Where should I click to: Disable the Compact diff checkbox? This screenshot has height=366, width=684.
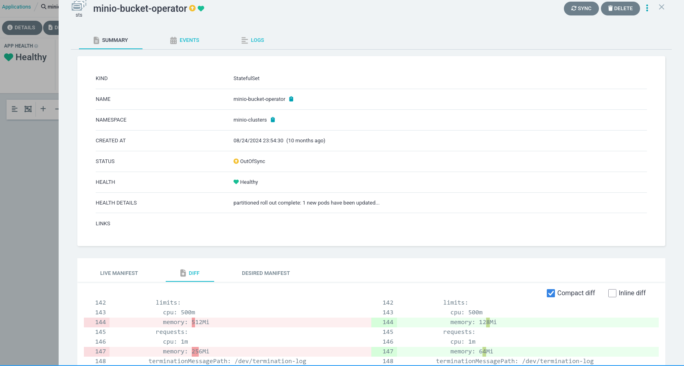[551, 293]
